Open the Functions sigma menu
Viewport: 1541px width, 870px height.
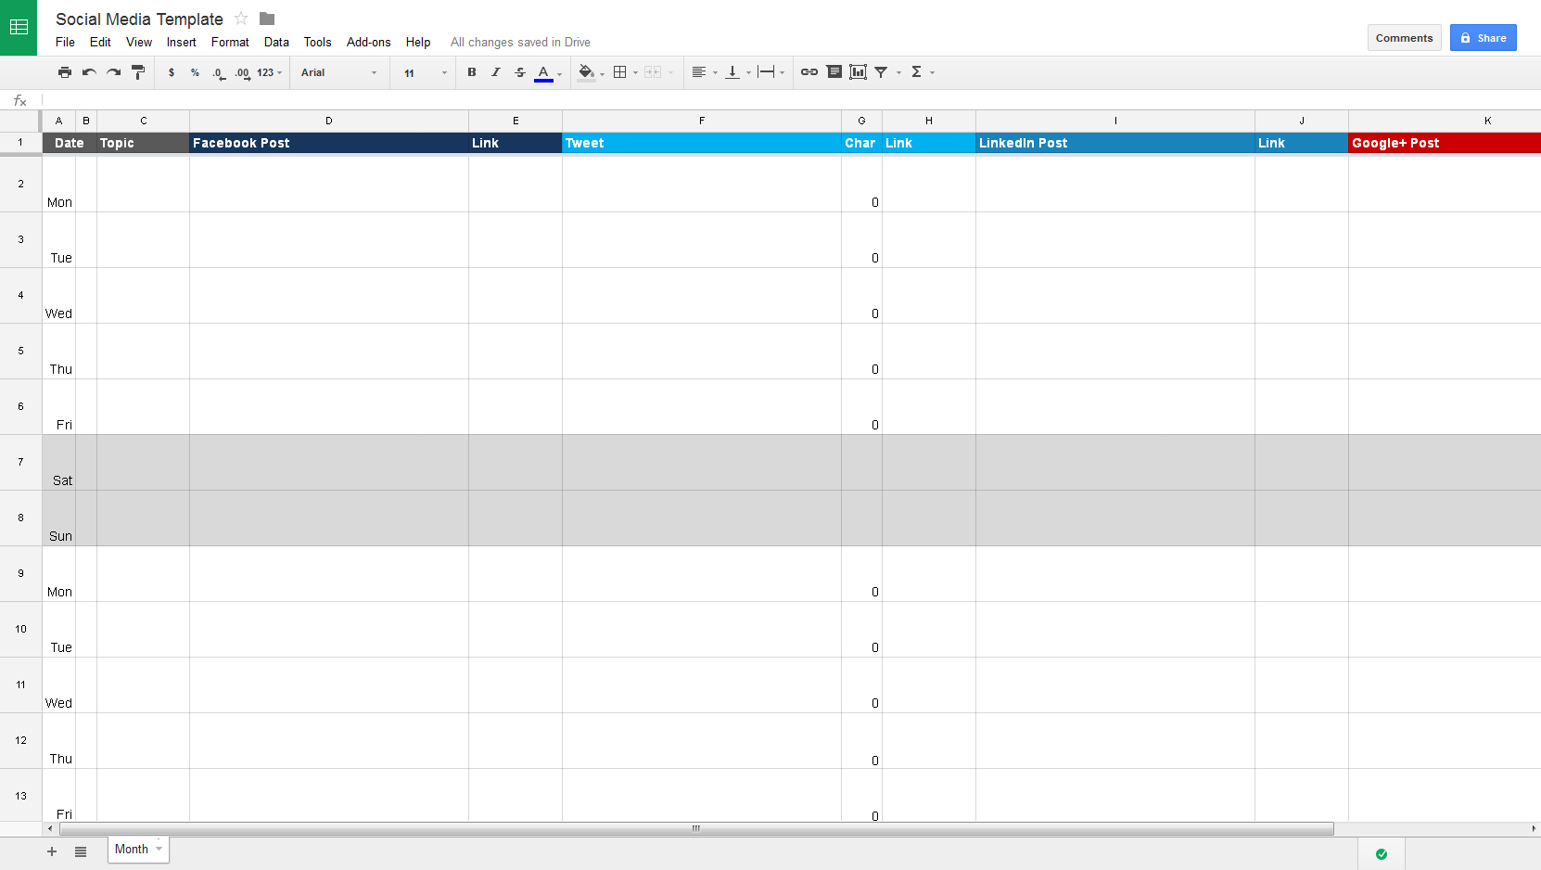pos(922,72)
